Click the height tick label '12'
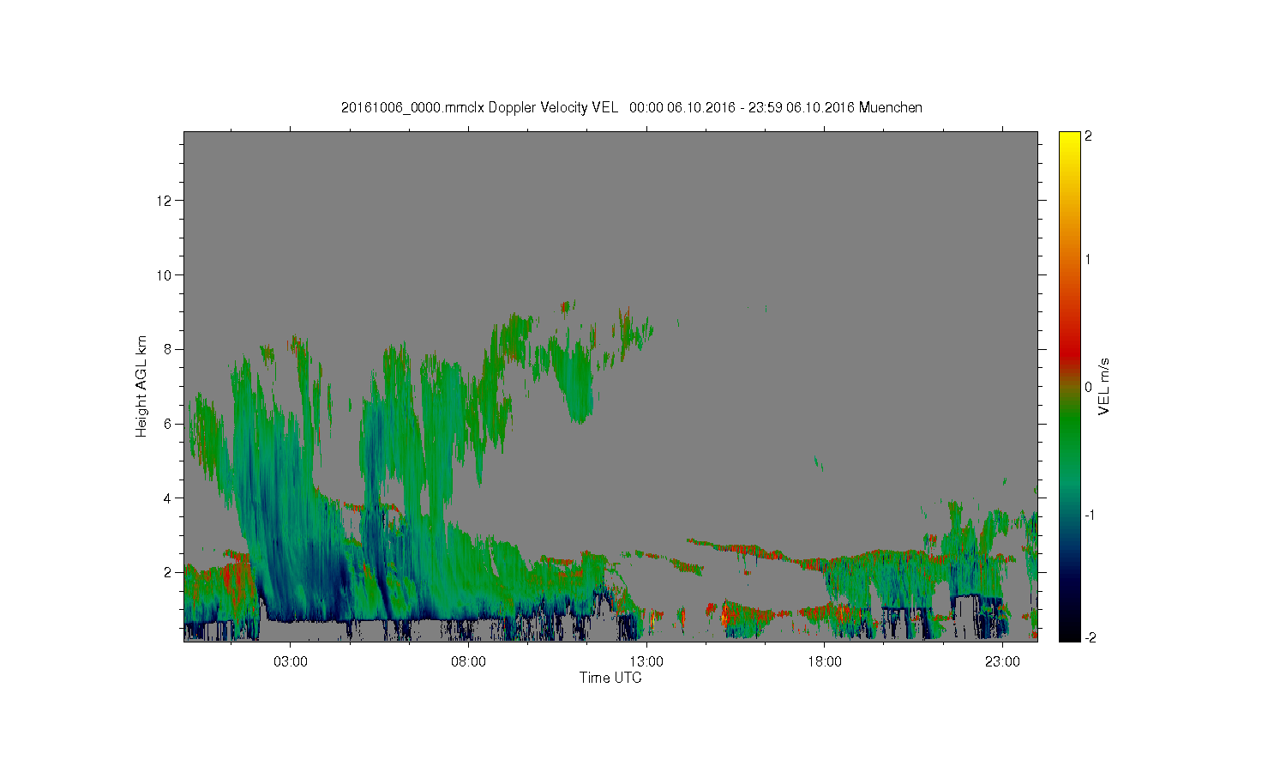Screen dimensions: 1286x772 (165, 201)
